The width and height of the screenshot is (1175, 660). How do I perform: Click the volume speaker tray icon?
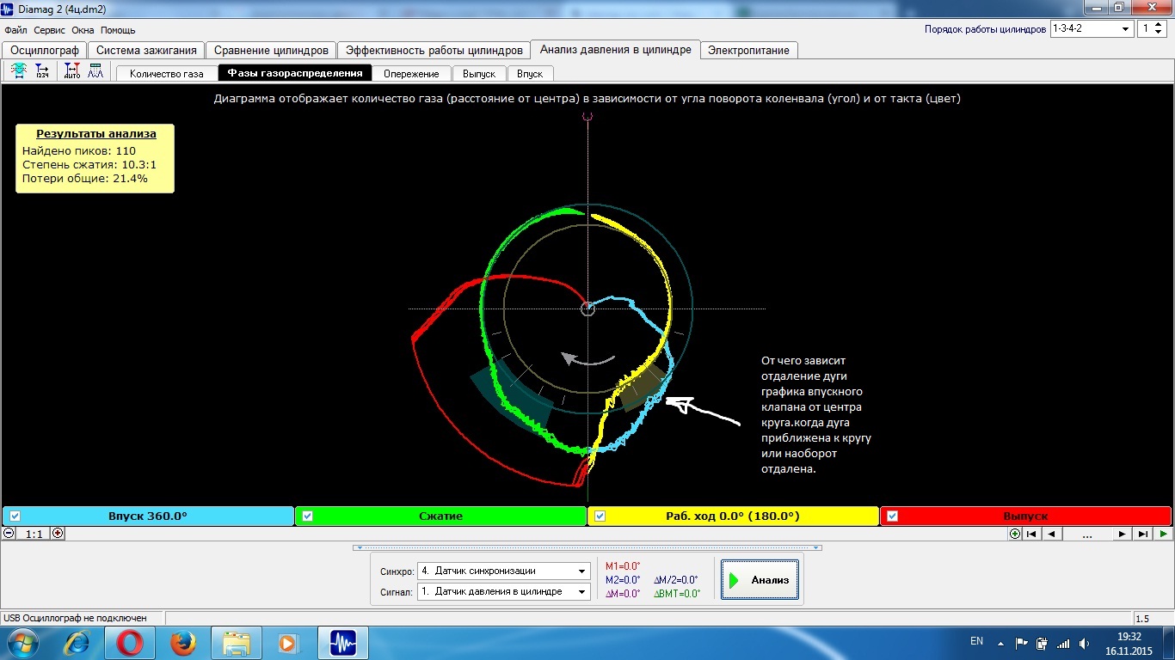coord(1085,643)
